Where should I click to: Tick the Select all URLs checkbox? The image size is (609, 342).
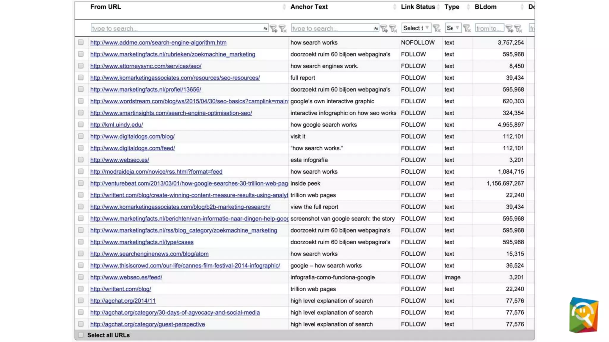coord(81,335)
